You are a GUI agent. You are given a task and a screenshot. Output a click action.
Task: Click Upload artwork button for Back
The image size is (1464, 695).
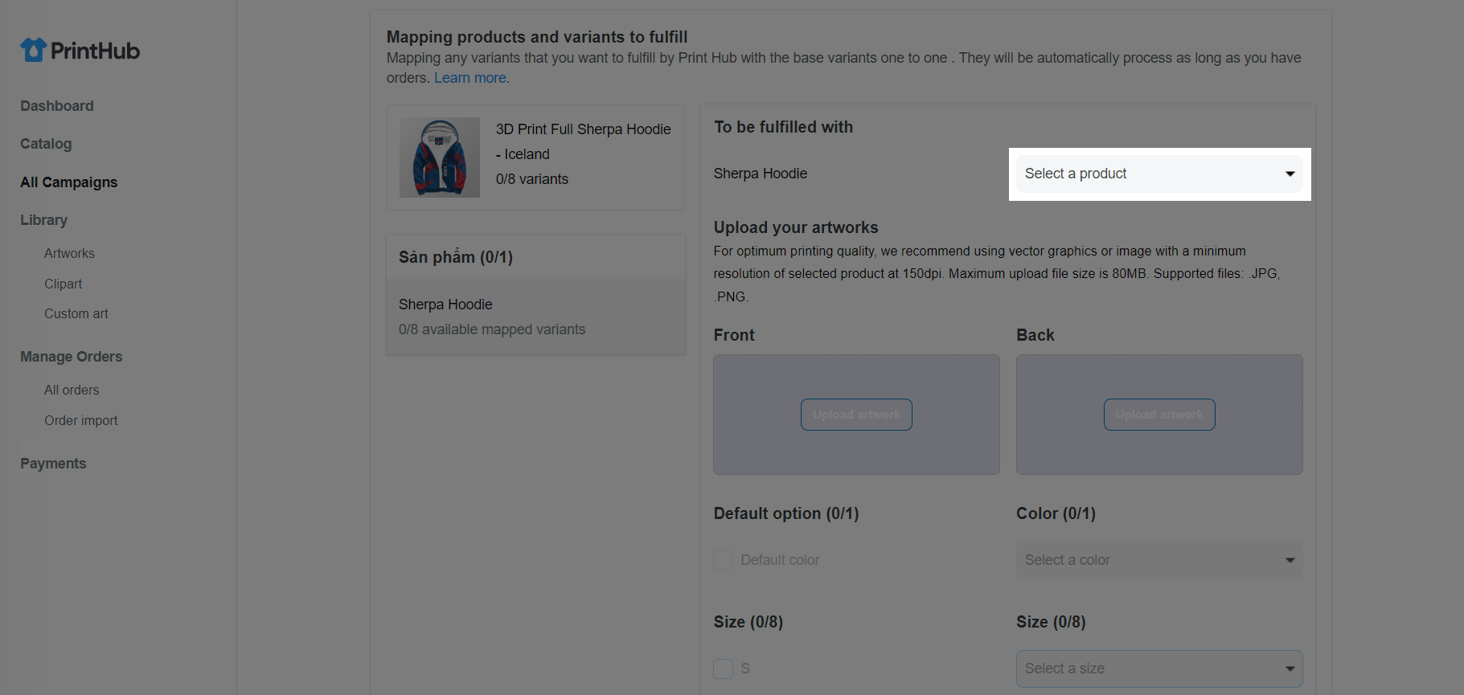1159,415
